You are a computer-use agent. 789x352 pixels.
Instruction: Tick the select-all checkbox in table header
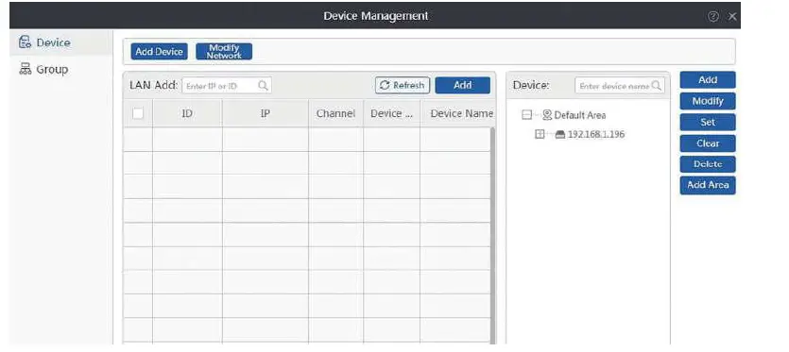(x=137, y=113)
